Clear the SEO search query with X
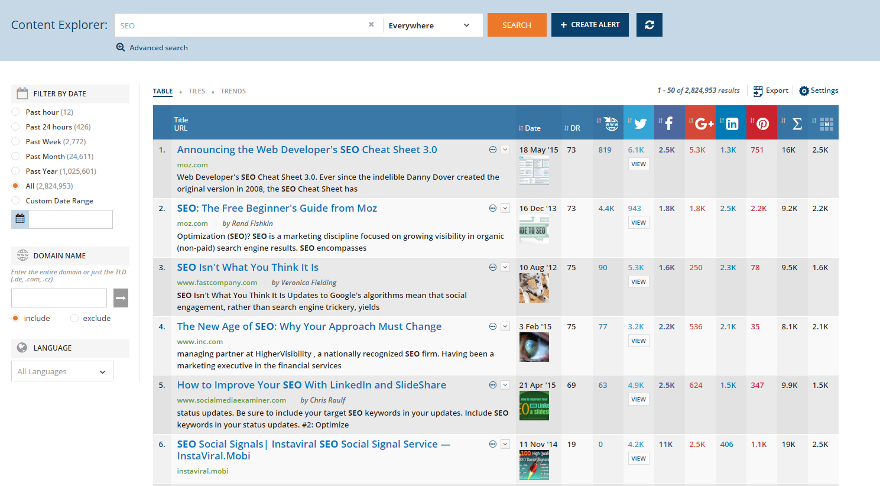The width and height of the screenshot is (880, 486). tap(371, 25)
